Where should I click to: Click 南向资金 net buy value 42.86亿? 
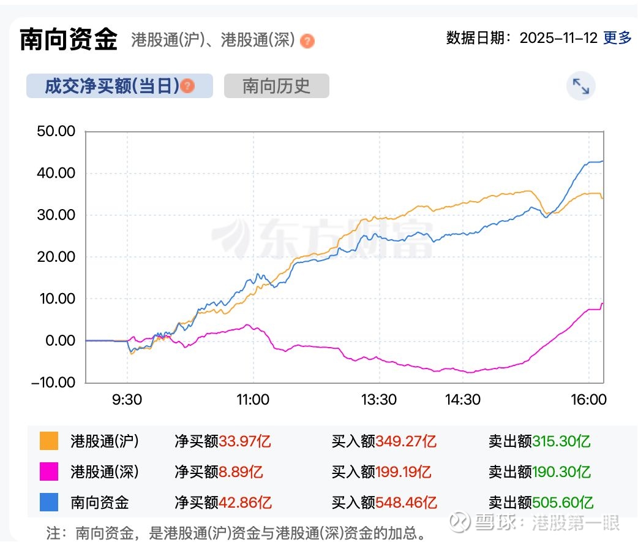tap(246, 503)
